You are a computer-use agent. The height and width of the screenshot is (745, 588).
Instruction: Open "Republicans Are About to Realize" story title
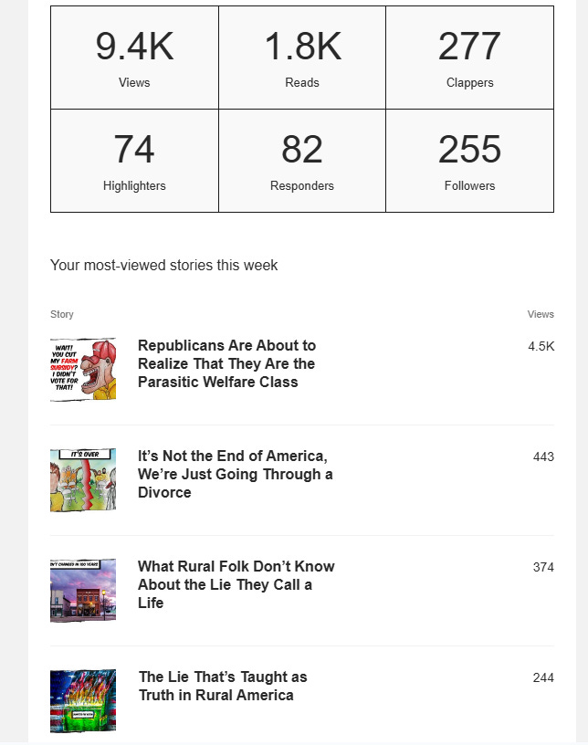pyautogui.click(x=226, y=363)
